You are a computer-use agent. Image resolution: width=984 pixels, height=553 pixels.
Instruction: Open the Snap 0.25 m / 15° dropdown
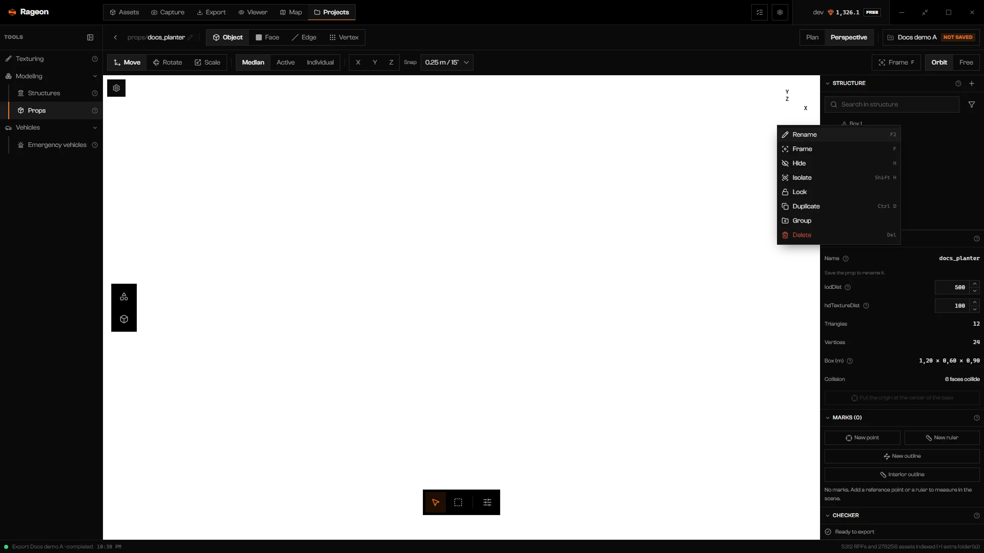(x=447, y=62)
